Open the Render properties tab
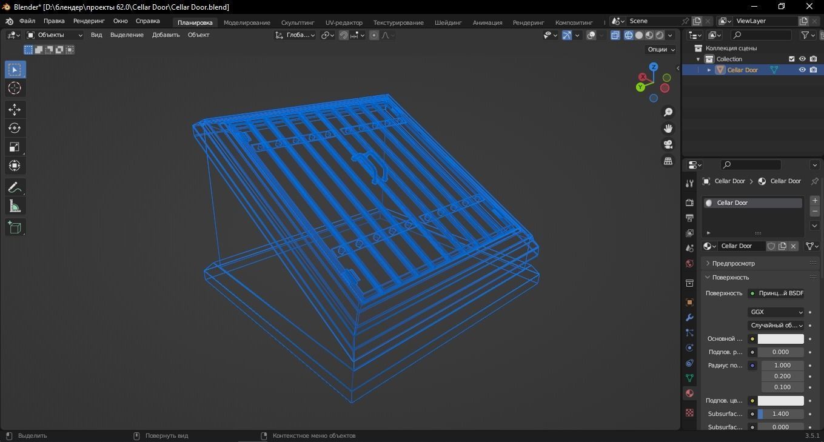The image size is (824, 442). (689, 202)
